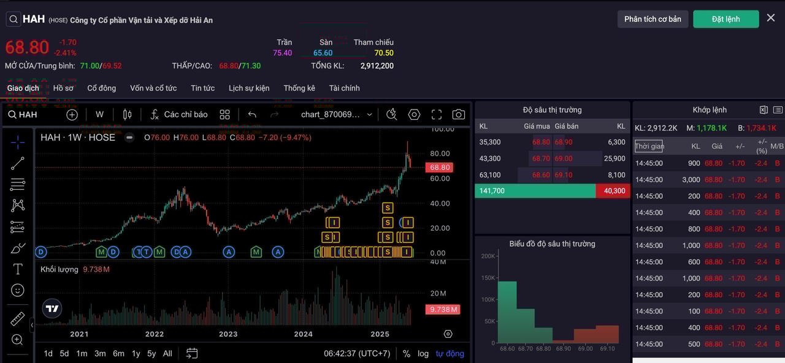Toggle the percent scale button

[x=407, y=353]
